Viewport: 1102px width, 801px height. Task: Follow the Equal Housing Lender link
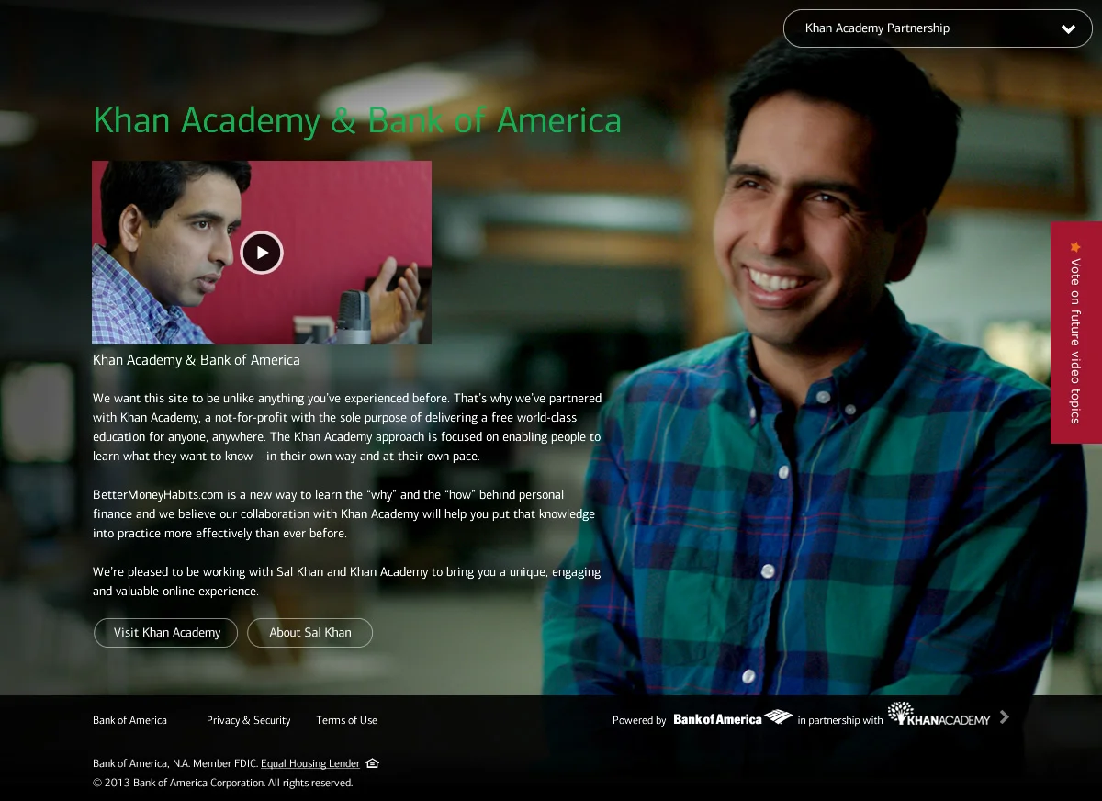pyautogui.click(x=310, y=763)
